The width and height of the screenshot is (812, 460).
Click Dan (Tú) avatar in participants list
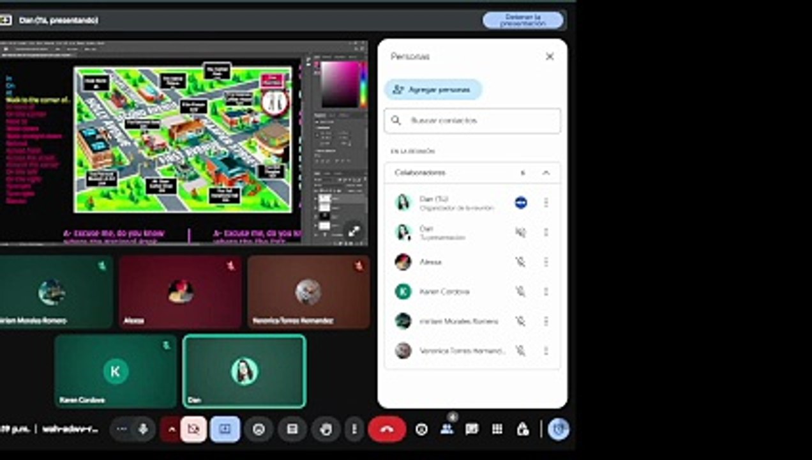coord(403,203)
